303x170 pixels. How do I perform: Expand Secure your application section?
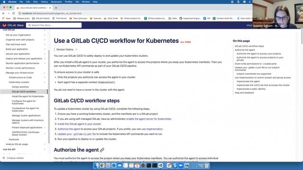pos(45,54)
